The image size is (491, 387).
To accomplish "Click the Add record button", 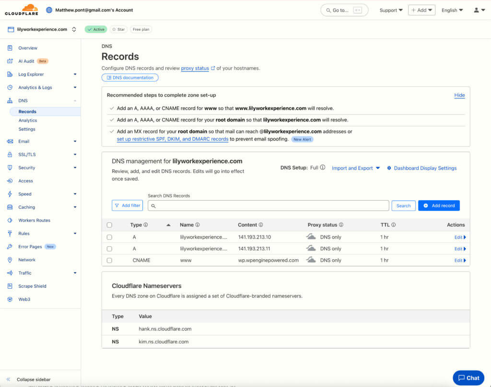I will [439, 206].
